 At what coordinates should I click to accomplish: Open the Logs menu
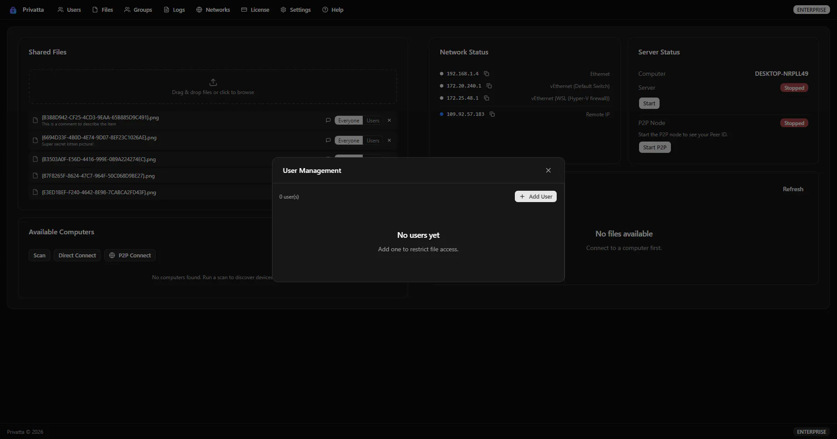[174, 10]
